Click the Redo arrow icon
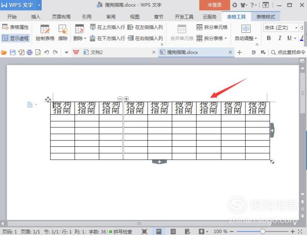 [x=55, y=52]
